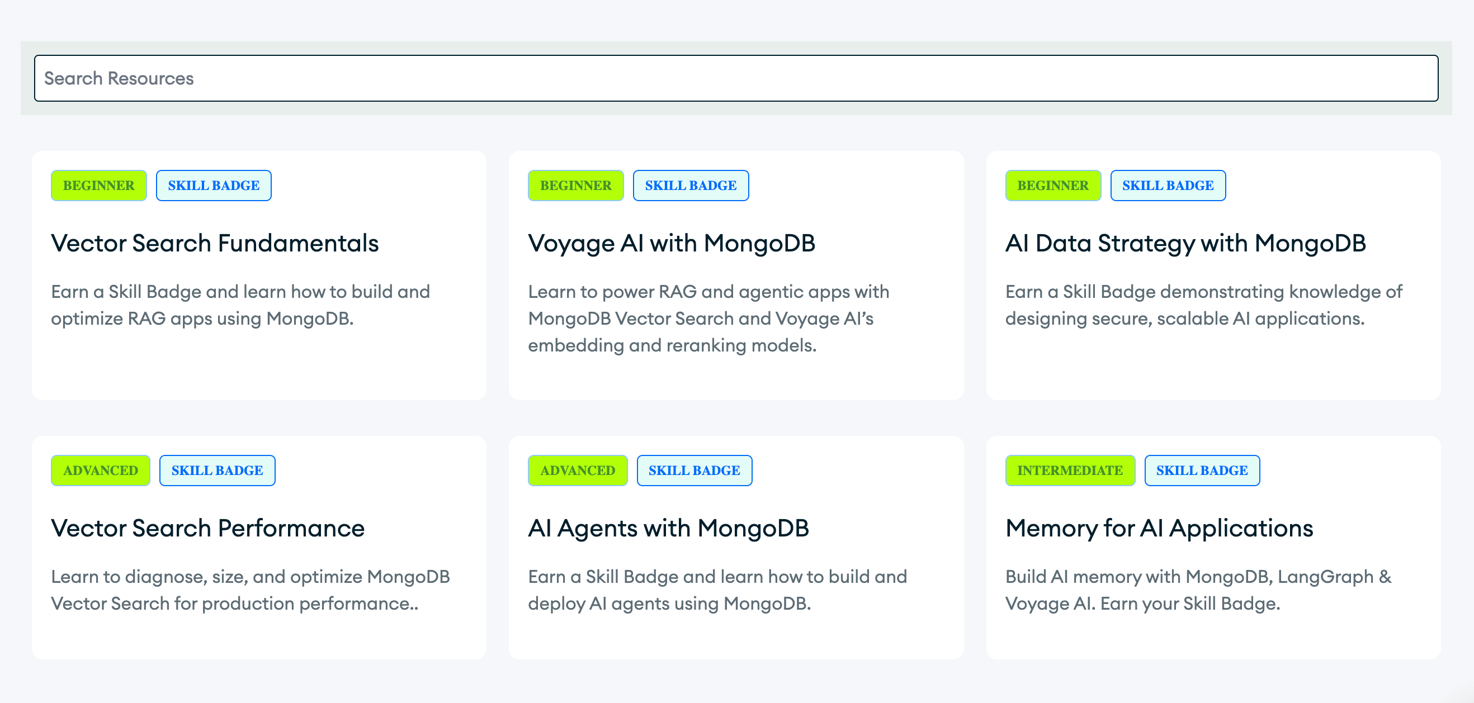The image size is (1474, 703).
Task: Click BEGINNER tag on Voyage AI card
Action: [x=575, y=186]
